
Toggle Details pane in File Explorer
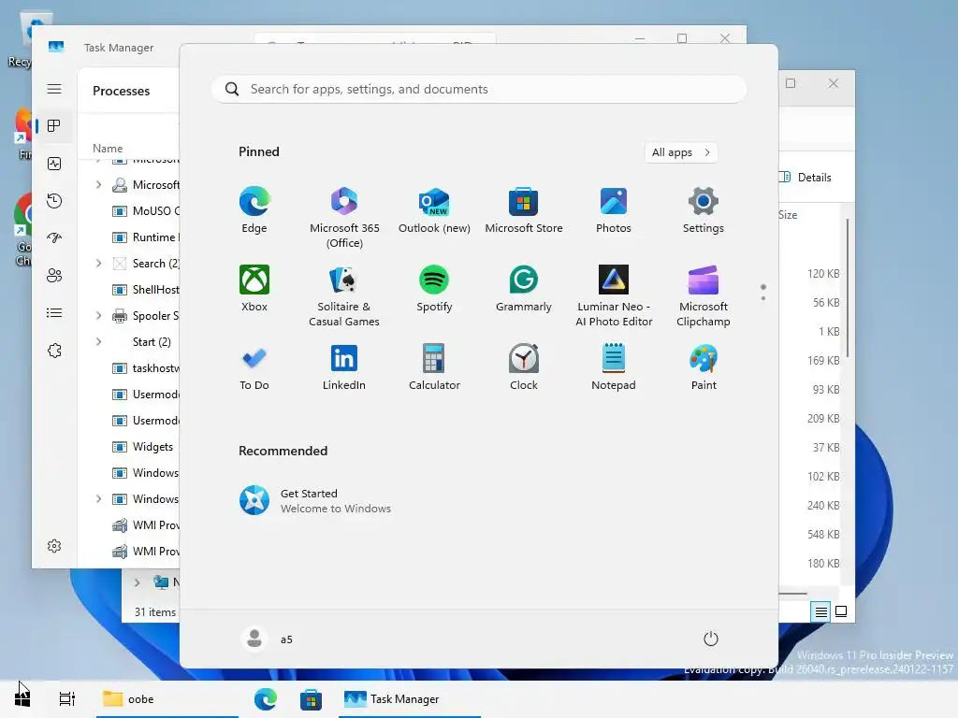point(806,177)
